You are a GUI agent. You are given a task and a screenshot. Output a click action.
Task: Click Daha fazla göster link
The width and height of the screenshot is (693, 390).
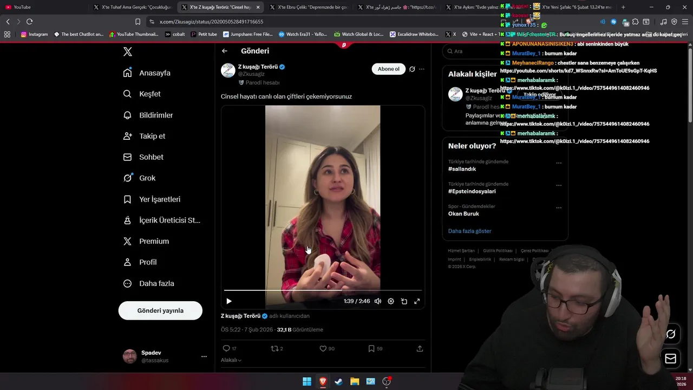(x=469, y=231)
